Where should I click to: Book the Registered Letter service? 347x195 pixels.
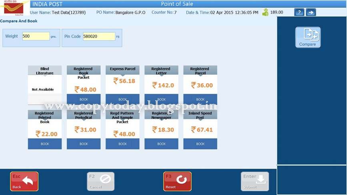(162, 99)
